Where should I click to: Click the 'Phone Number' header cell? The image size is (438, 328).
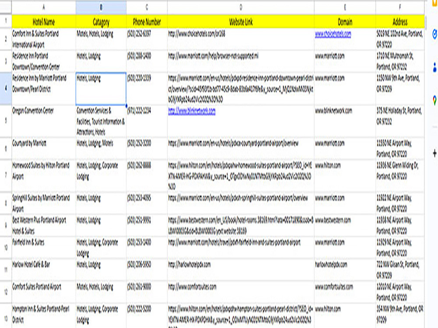coord(147,21)
